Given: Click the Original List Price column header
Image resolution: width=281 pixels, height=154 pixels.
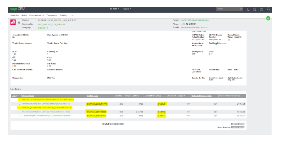Looking at the screenshot, I should 132,96.
